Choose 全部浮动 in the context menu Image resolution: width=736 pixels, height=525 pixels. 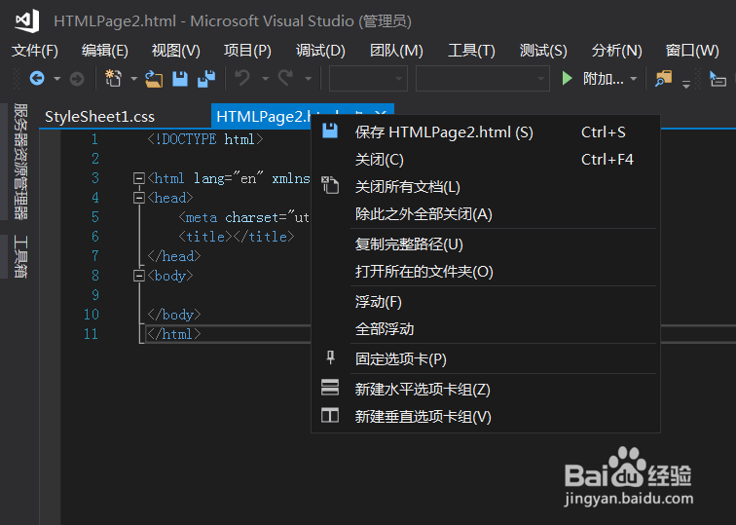(x=486, y=328)
